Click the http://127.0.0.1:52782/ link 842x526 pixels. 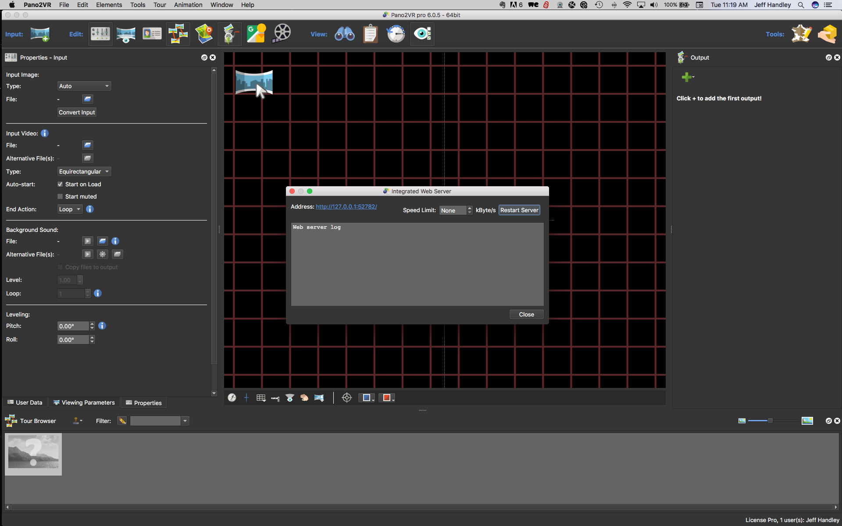346,206
